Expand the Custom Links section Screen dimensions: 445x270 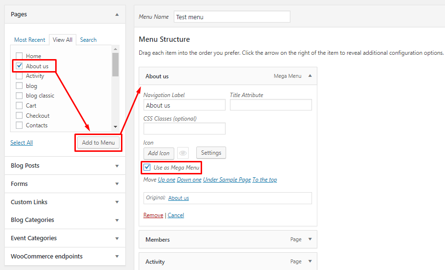[x=117, y=202]
